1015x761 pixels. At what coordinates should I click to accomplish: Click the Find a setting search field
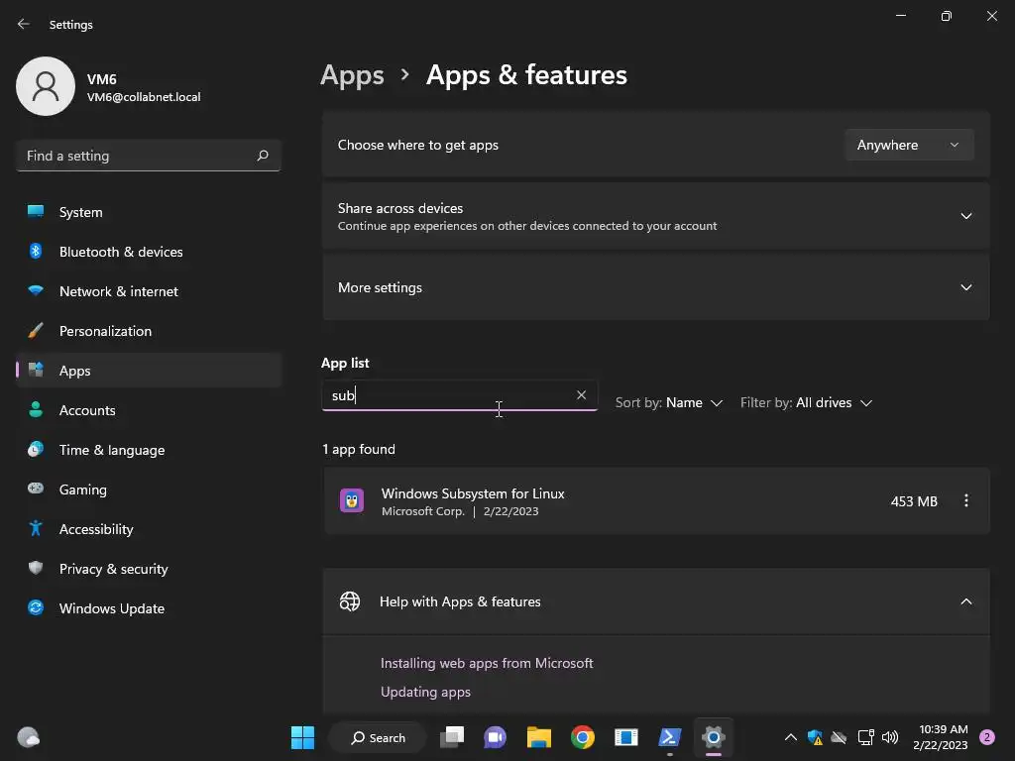click(149, 156)
